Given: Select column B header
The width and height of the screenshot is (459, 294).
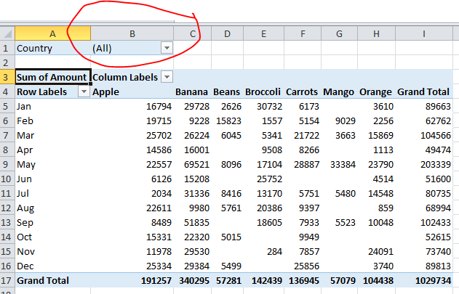Looking at the screenshot, I should (132, 33).
